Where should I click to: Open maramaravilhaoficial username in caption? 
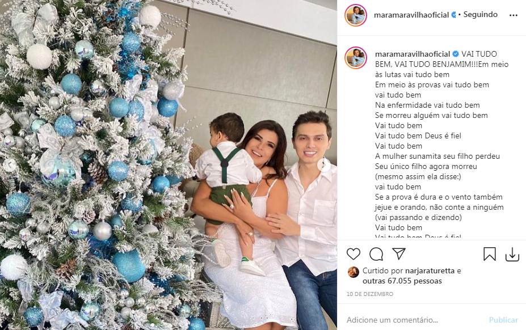coord(413,54)
